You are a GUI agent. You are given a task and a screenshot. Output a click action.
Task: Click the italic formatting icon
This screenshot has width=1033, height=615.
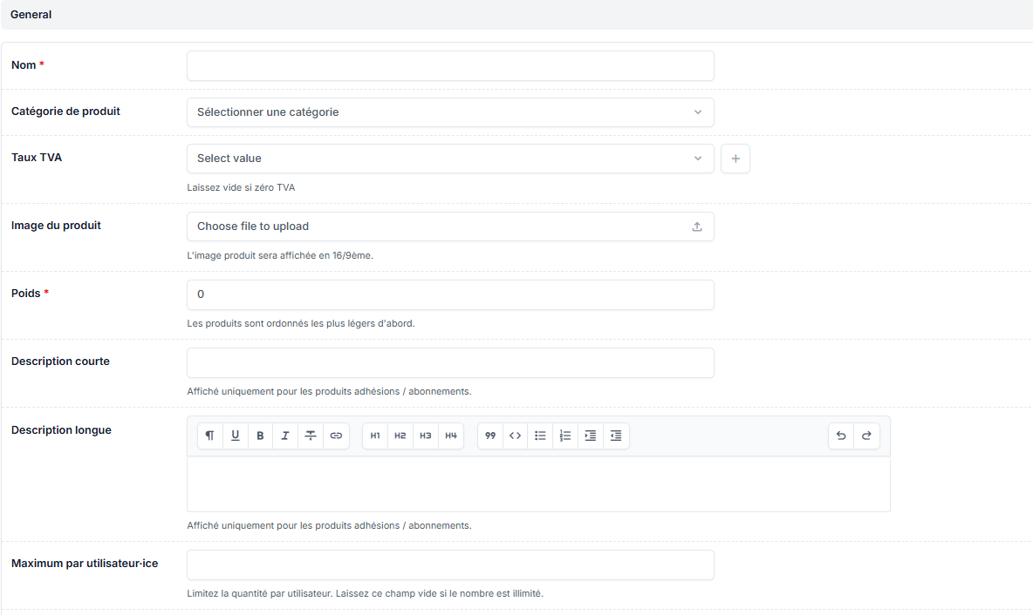click(x=285, y=436)
